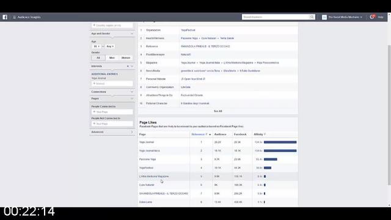Click the page vertical scrollbar

[389, 115]
